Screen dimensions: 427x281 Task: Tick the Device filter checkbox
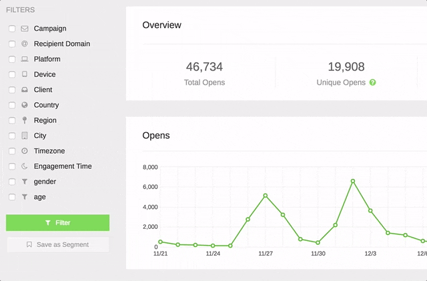12,74
